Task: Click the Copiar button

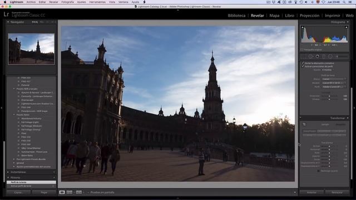Action: tap(18, 192)
